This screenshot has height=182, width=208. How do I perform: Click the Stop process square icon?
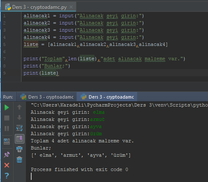click(7, 118)
